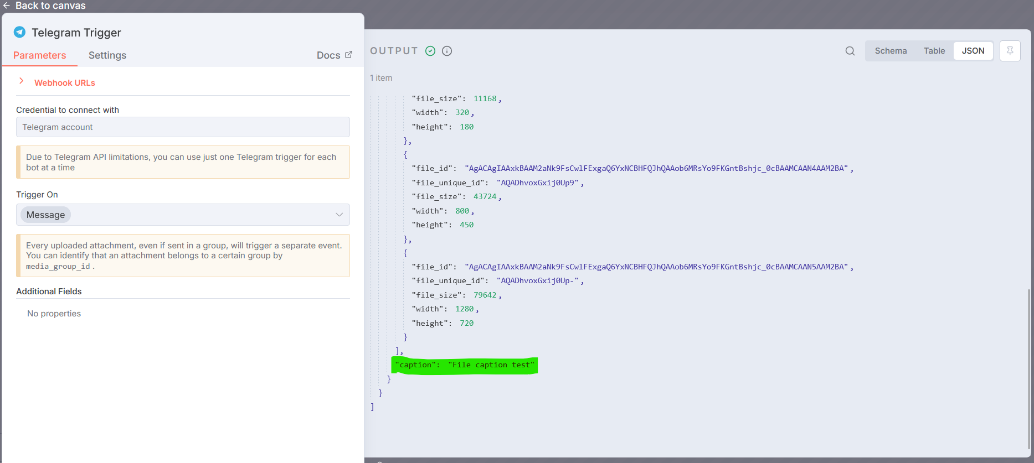This screenshot has width=1034, height=463.
Task: Click the Webhook URLs label
Action: point(65,83)
